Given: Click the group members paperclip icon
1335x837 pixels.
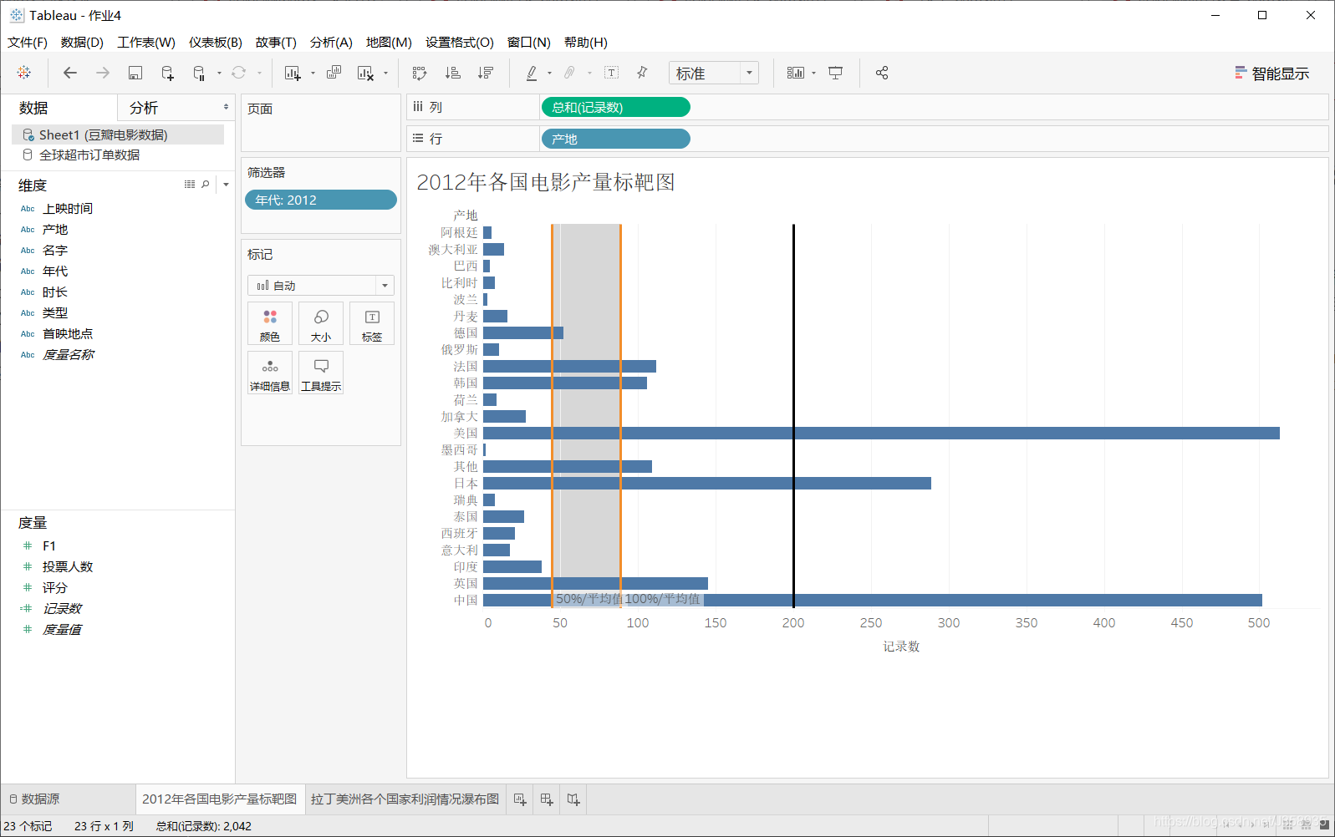Looking at the screenshot, I should click(569, 73).
